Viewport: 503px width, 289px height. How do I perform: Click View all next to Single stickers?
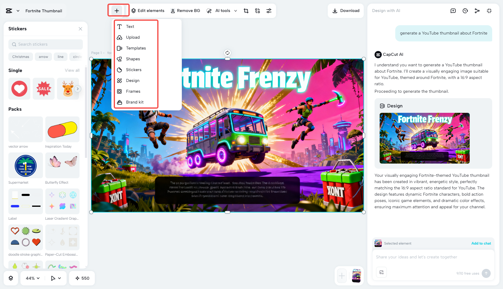(x=72, y=70)
